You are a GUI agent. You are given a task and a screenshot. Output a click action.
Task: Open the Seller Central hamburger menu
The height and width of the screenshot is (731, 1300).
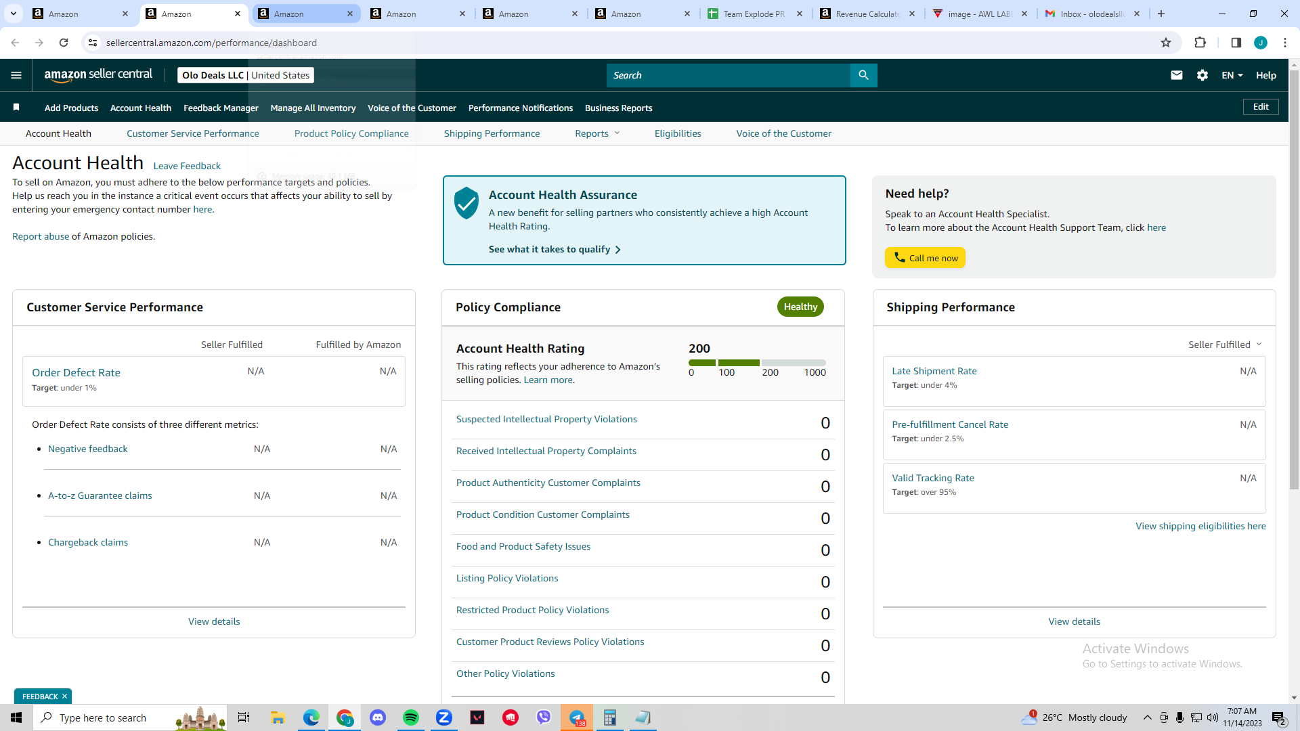click(x=16, y=75)
